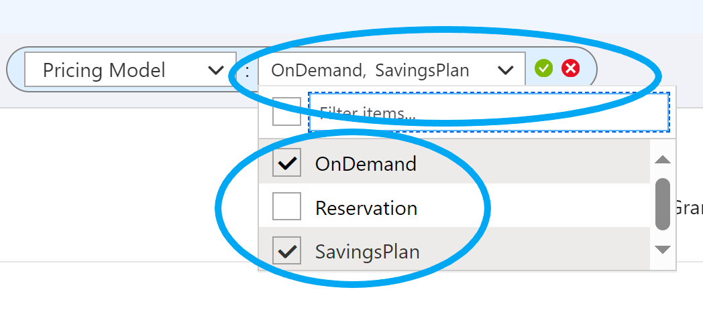Tick the Reservation checkbox
The height and width of the screenshot is (310, 703).
[x=286, y=206]
